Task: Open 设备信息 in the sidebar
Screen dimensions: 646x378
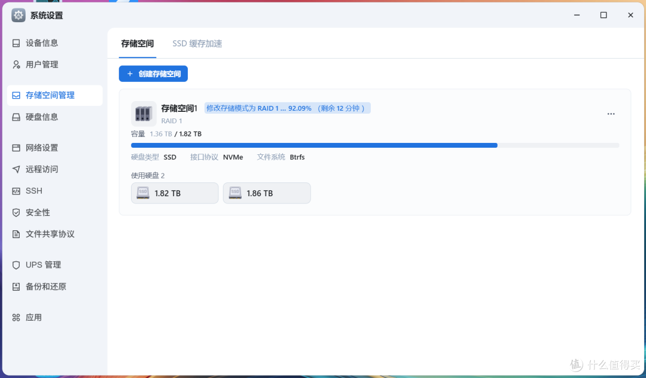Action: (55, 43)
